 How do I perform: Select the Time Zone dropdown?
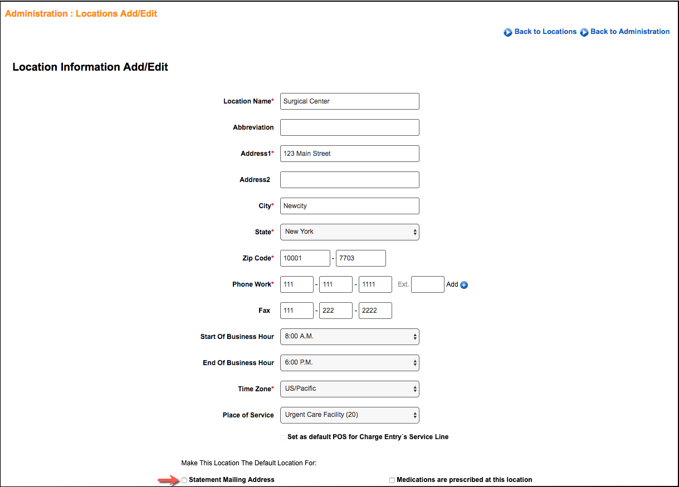349,389
